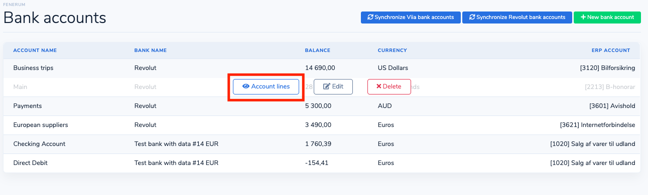Select the Direct Debit account row
648x195 pixels.
322,163
